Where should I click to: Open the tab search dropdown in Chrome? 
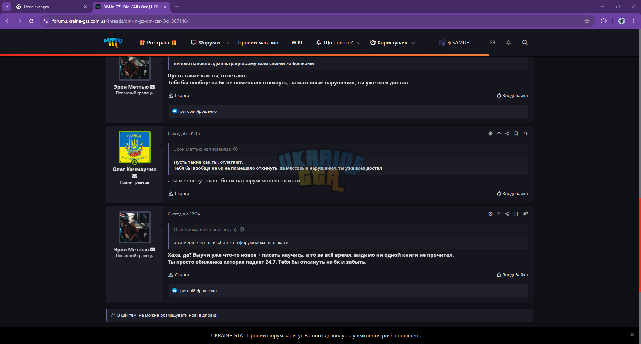coord(7,7)
